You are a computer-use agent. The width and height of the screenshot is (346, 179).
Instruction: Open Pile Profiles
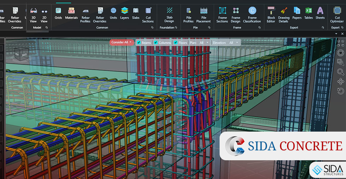click(x=189, y=15)
